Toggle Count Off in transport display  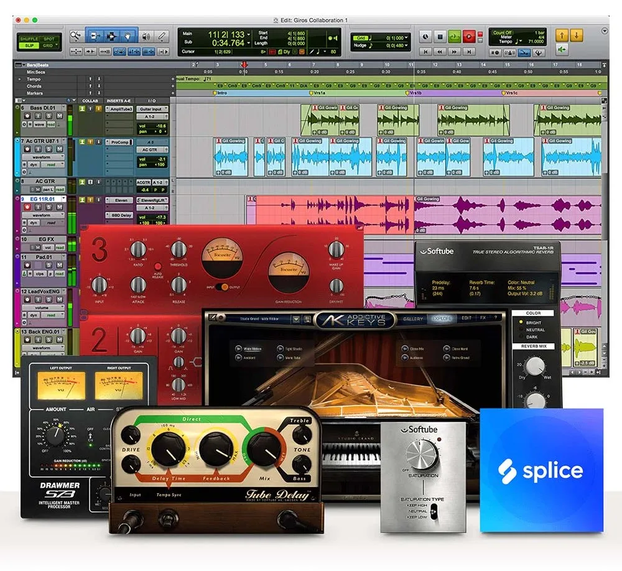point(502,32)
